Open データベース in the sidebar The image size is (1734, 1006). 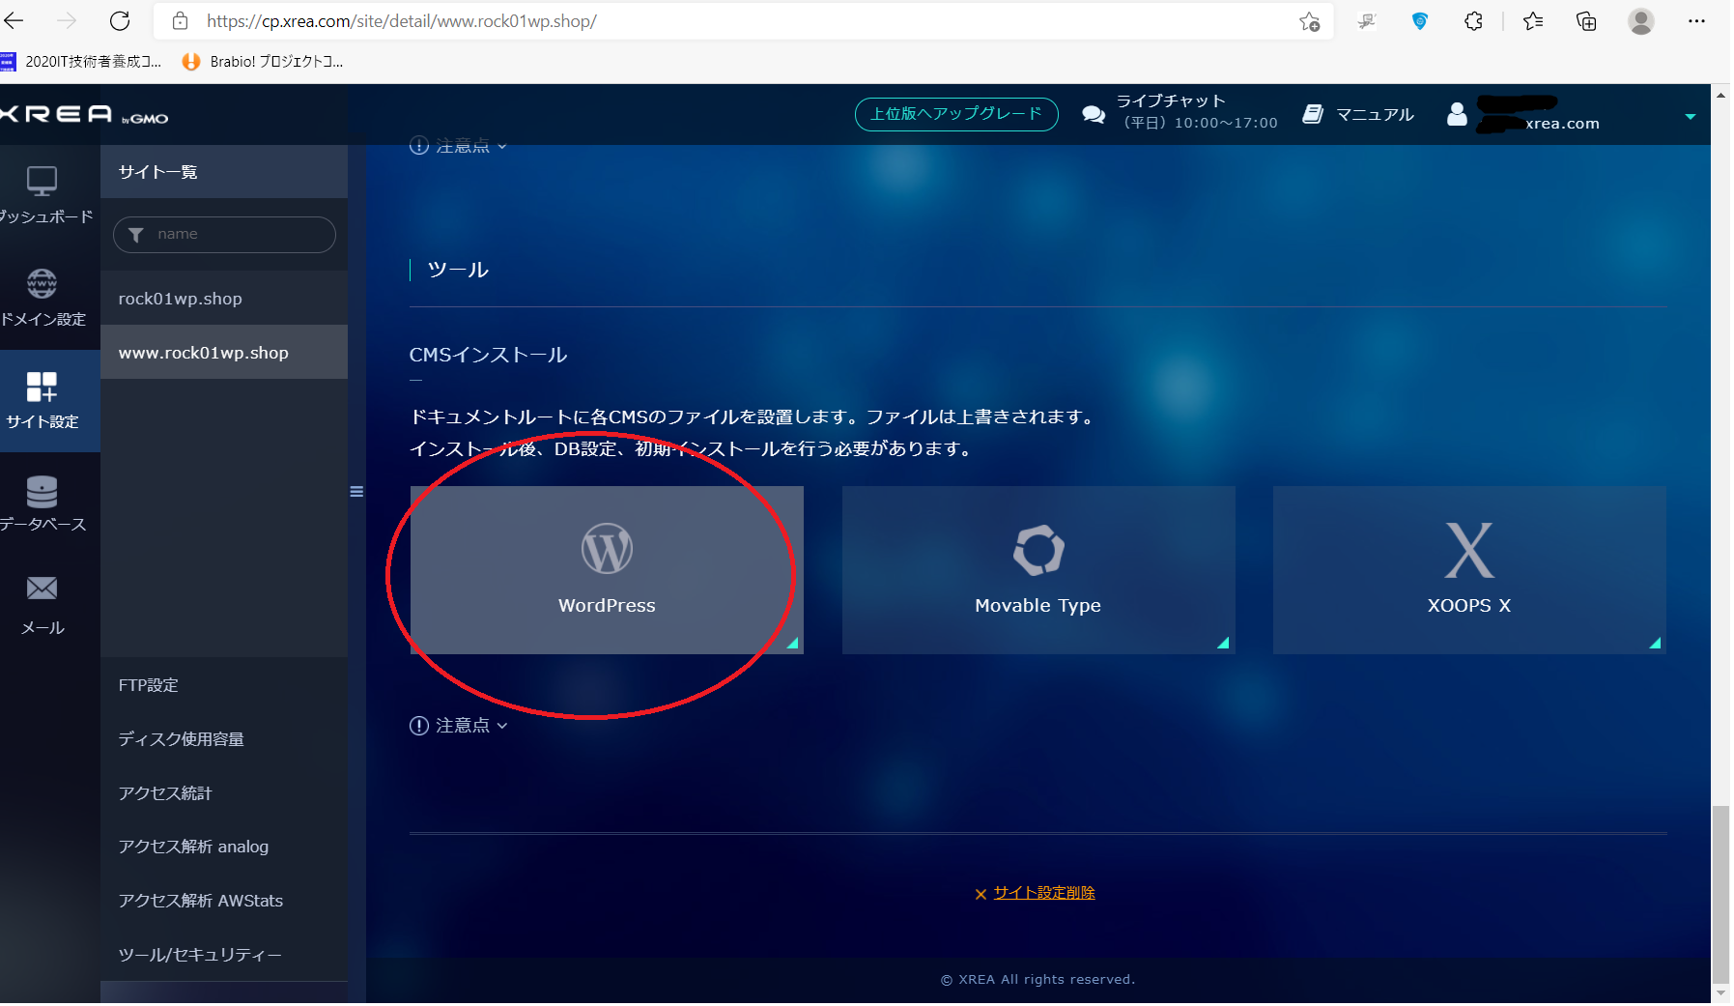pyautogui.click(x=43, y=503)
